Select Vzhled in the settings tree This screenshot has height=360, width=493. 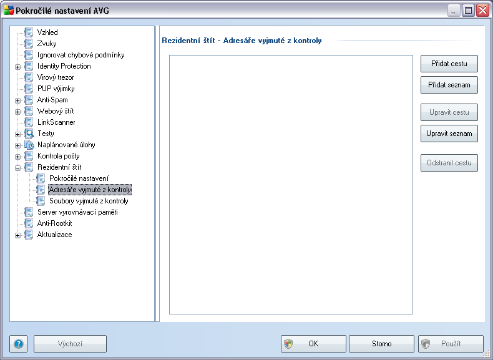pos(47,32)
